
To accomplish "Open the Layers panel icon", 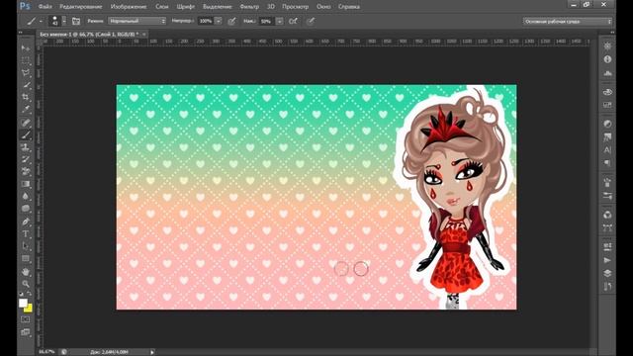I will 607,273.
